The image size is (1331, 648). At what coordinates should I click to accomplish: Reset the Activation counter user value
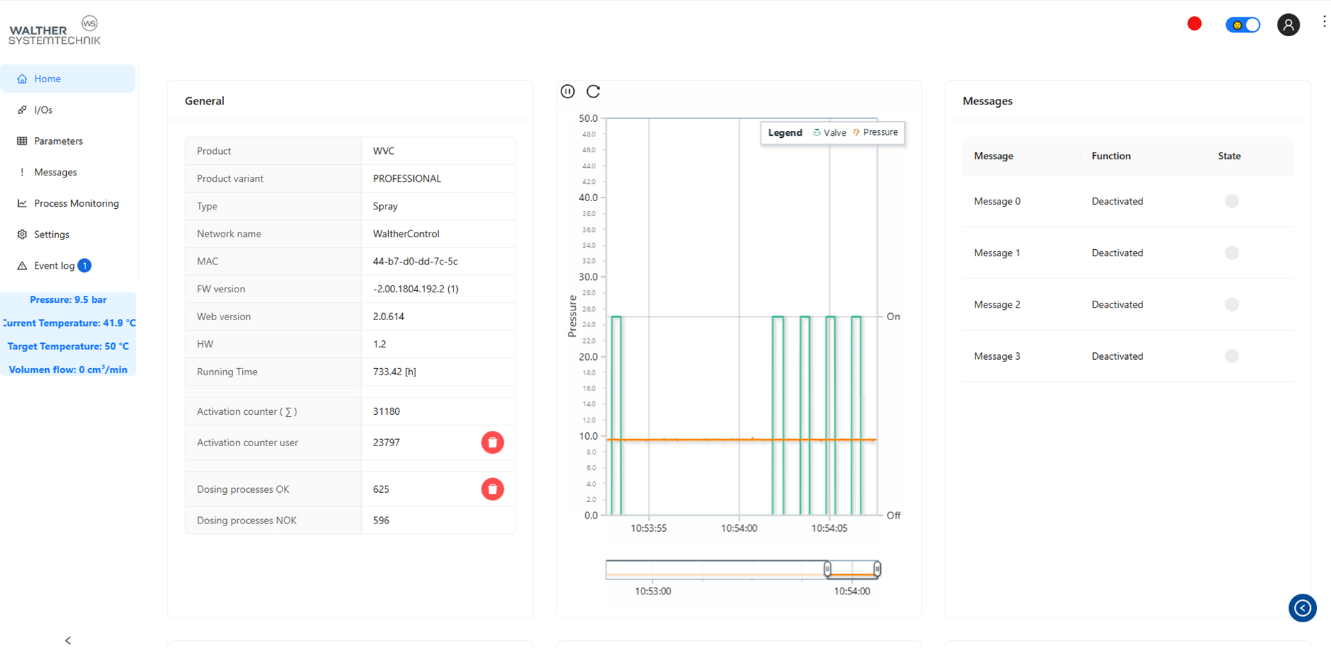pos(493,443)
